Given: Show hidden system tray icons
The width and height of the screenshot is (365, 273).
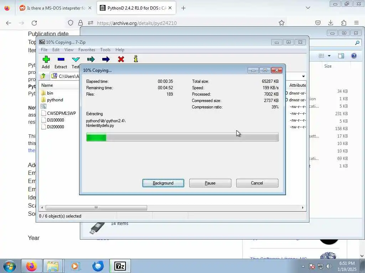Looking at the screenshot, I should 303,267.
